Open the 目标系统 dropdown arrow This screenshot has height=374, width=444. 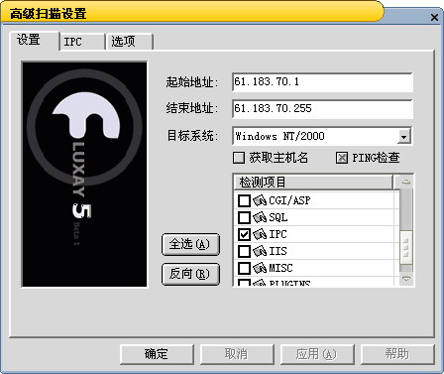[404, 136]
